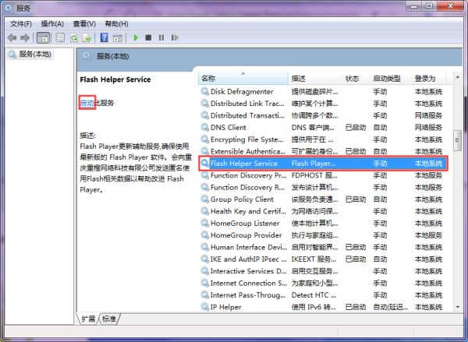Click the 自动(延迟... startup type cell
Screen dimensions: 468x342
pos(391,307)
